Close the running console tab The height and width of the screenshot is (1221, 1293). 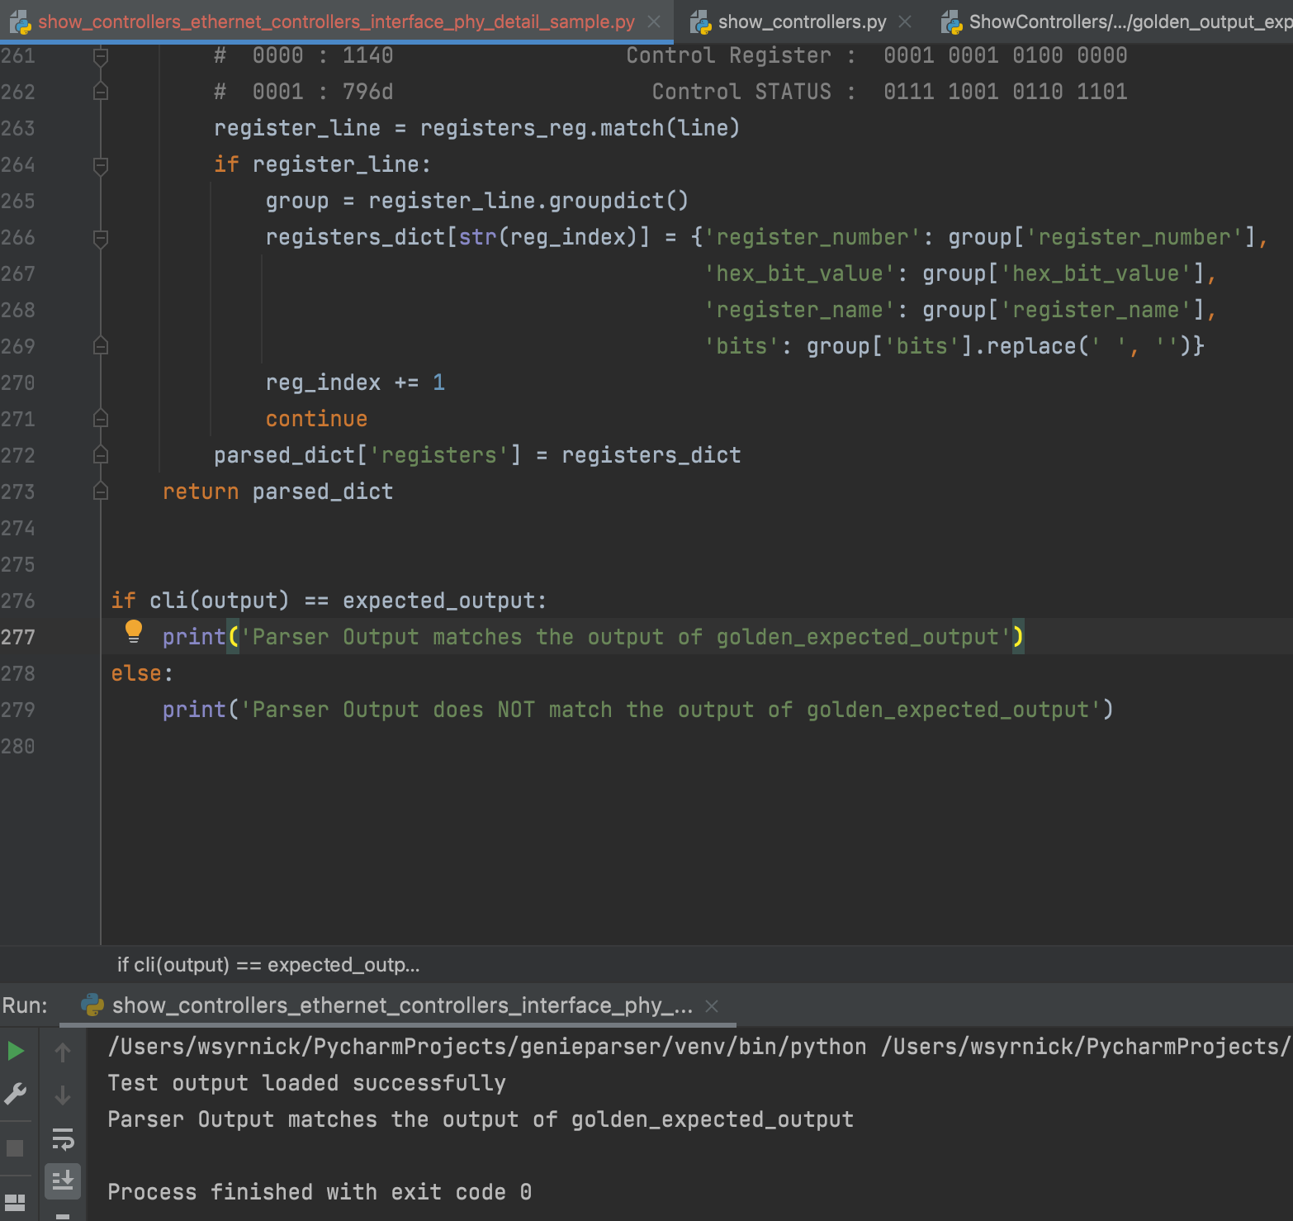712,1006
